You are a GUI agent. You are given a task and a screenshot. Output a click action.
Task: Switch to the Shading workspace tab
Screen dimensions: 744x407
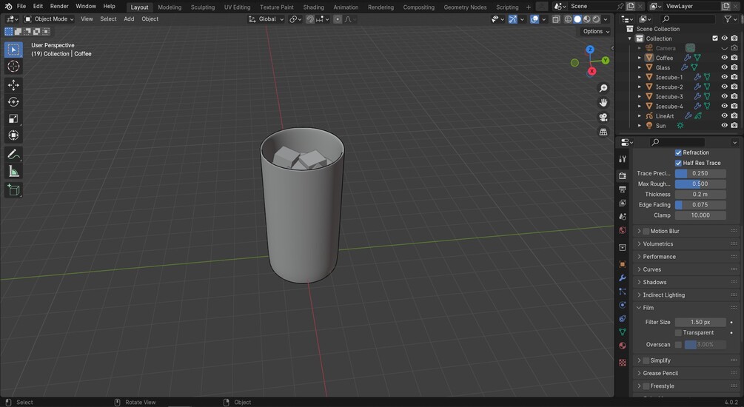[313, 7]
